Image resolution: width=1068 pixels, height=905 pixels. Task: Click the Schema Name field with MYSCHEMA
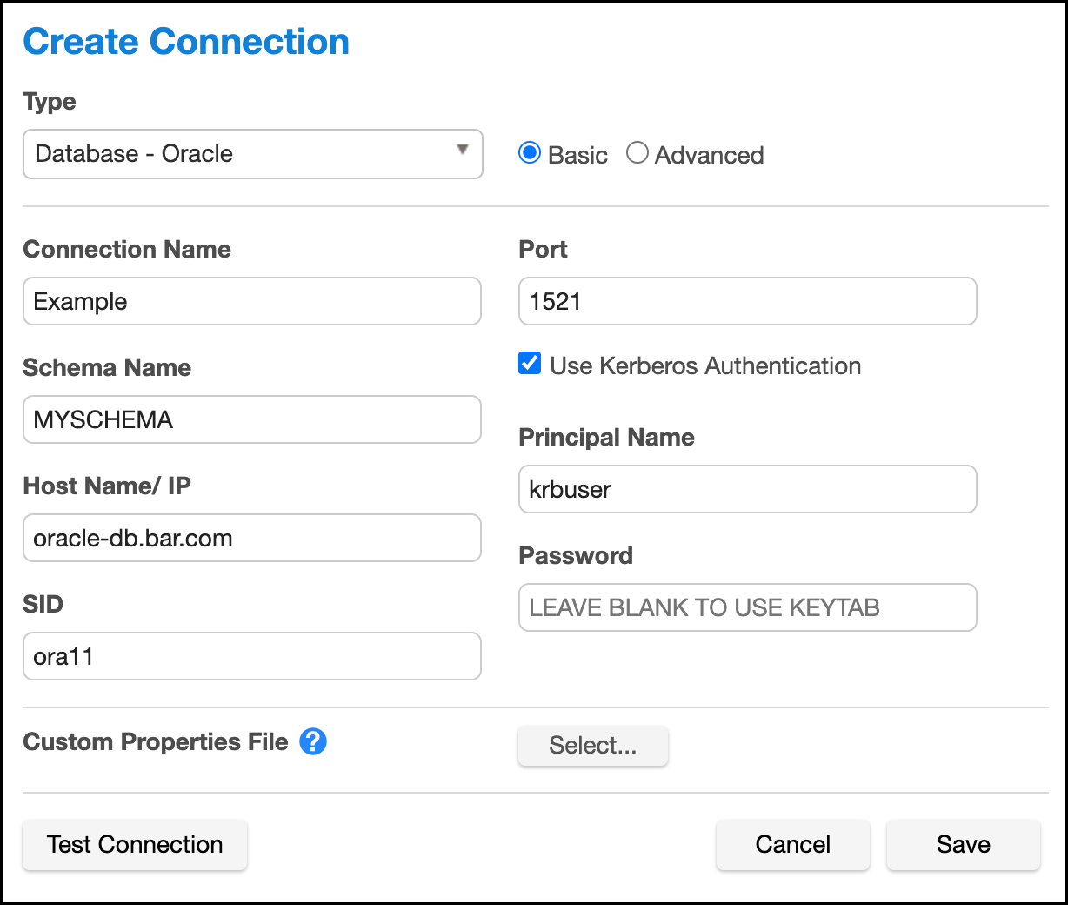pyautogui.click(x=252, y=419)
